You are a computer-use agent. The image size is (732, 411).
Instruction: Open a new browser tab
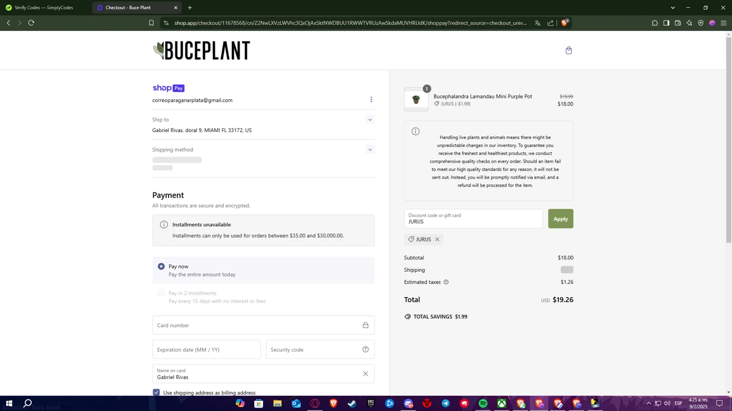click(190, 8)
